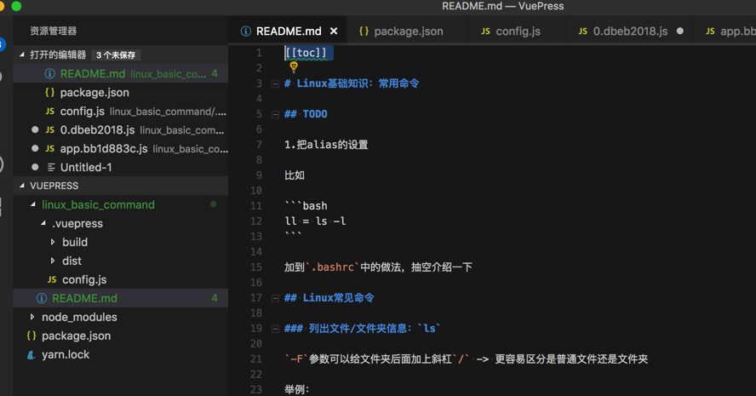
Task: Click the yarn.lock file icon
Action: (x=31, y=355)
